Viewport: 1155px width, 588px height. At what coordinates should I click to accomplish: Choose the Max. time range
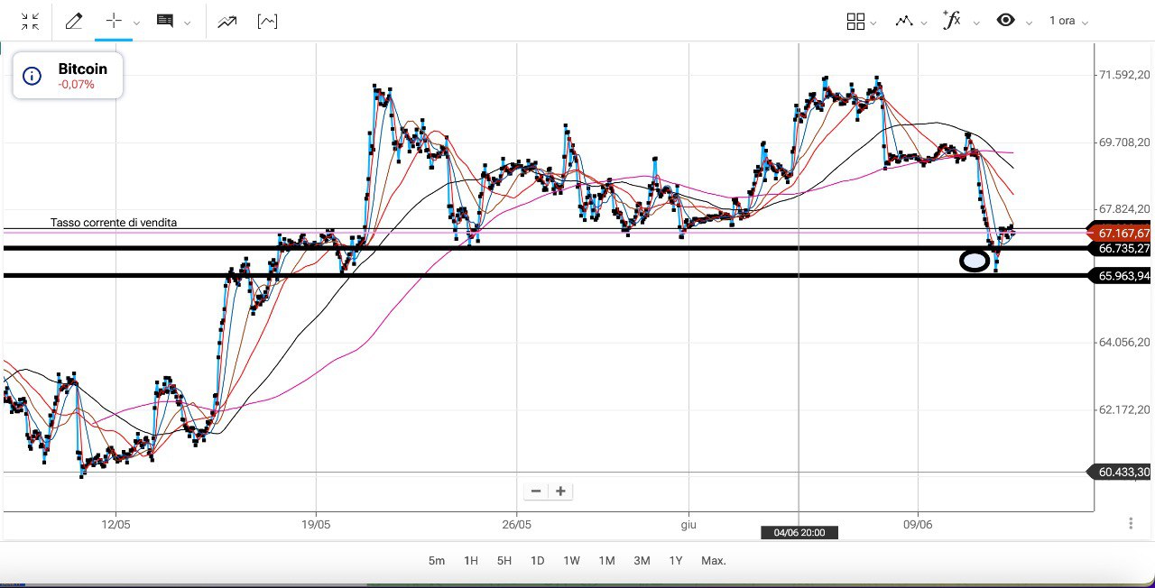pos(713,561)
